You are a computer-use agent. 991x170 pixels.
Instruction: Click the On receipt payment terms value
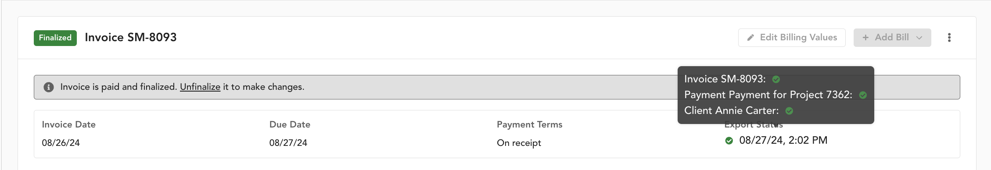pyautogui.click(x=519, y=143)
